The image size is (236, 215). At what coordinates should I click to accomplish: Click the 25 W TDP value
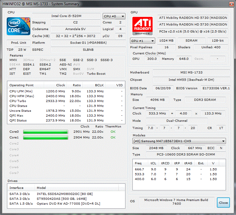(x=22, y=49)
